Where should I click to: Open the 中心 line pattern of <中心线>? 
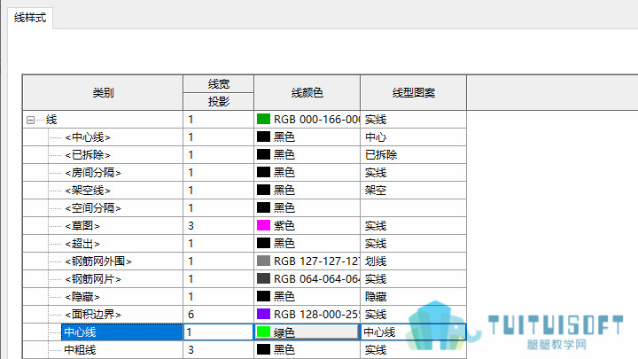(414, 137)
